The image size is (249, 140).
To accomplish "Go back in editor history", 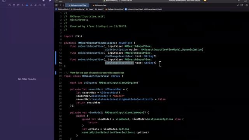I will pos(61,5).
